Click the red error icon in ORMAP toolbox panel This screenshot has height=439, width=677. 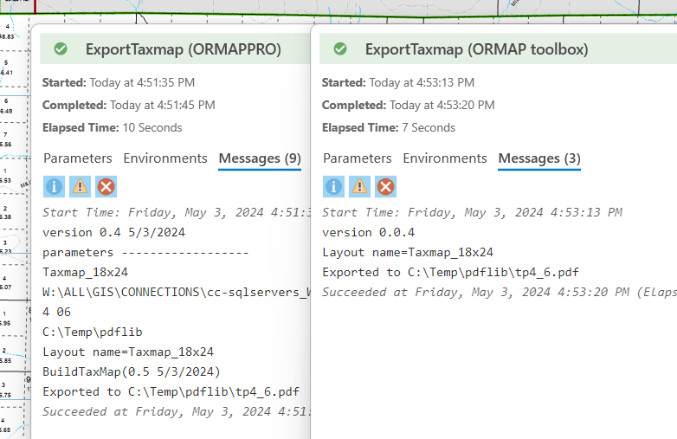click(x=385, y=186)
